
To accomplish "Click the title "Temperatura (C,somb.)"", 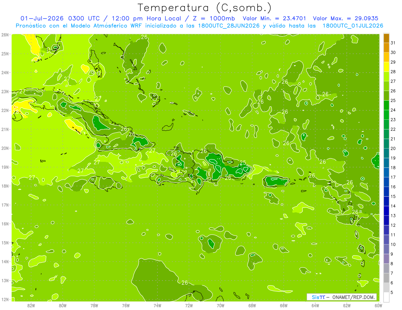I will pyautogui.click(x=205, y=8).
